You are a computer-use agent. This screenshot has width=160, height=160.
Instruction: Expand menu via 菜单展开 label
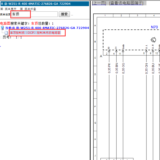pyautogui.click(x=11, y=9)
